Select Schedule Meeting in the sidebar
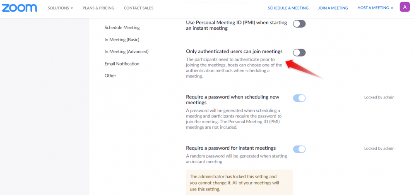Image resolution: width=414 pixels, height=195 pixels. (122, 28)
